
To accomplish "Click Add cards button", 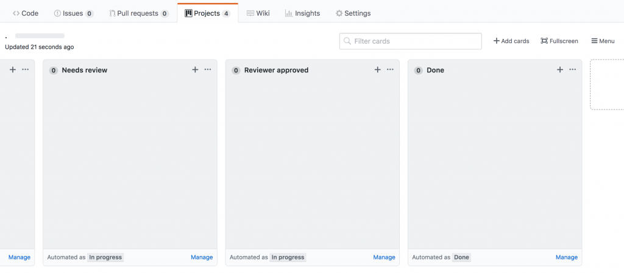I will pos(511,41).
